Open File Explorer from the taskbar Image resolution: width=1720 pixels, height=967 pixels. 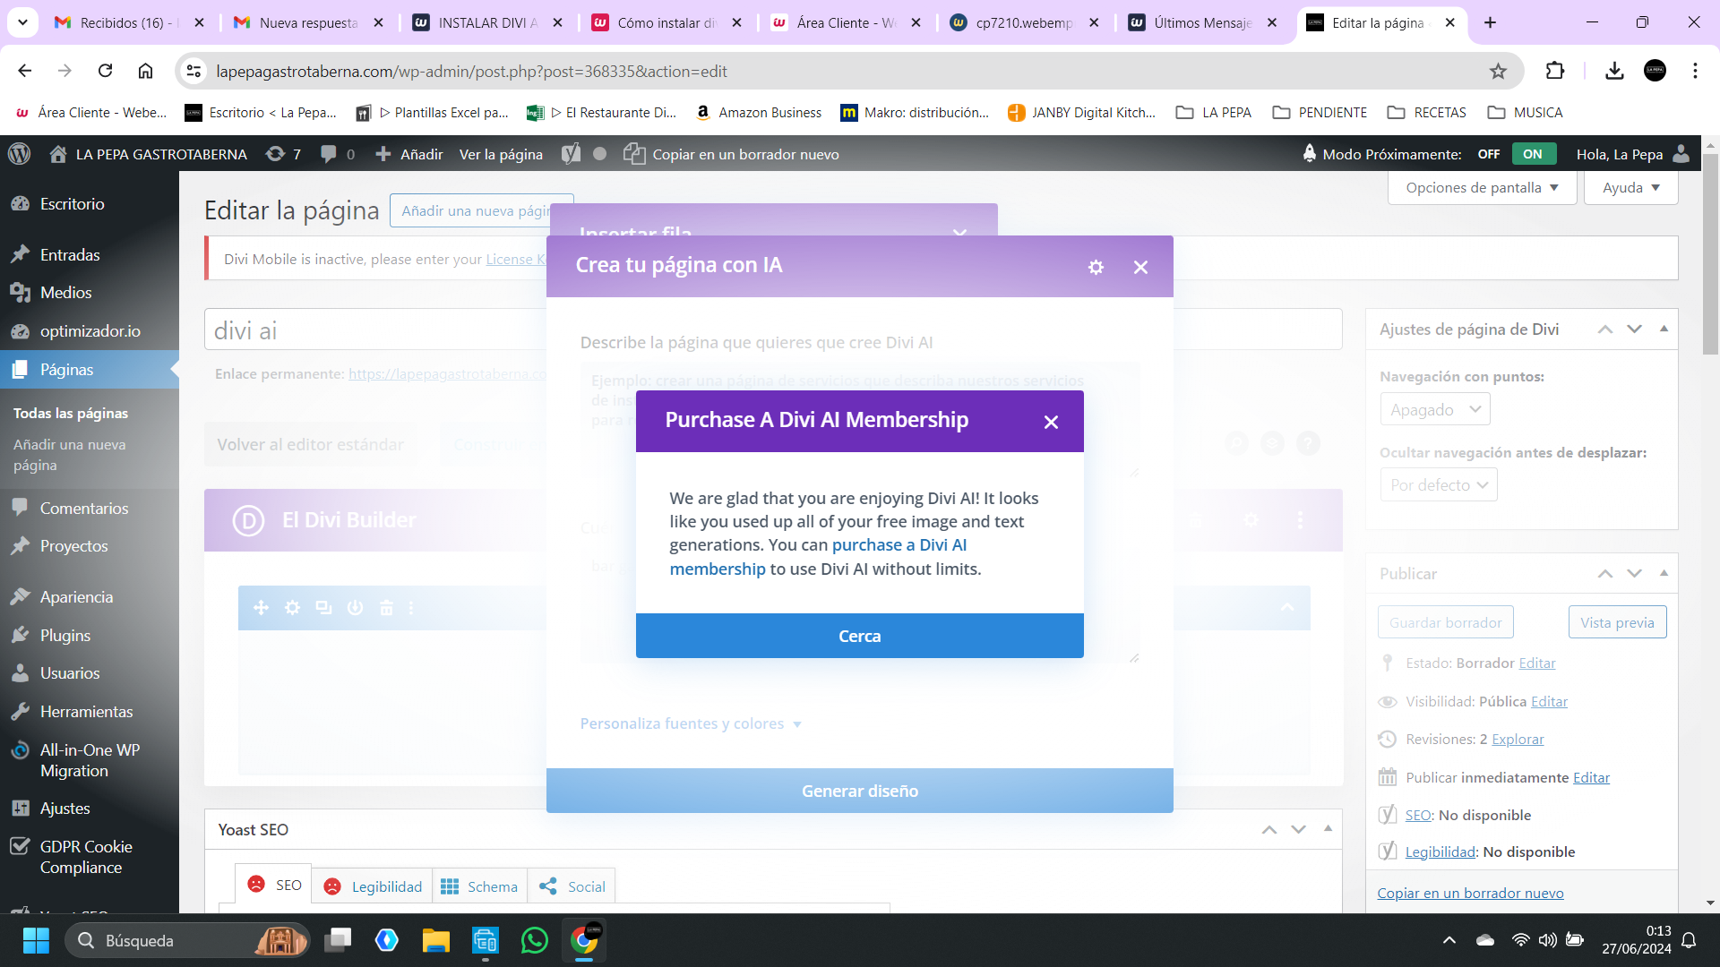click(435, 940)
